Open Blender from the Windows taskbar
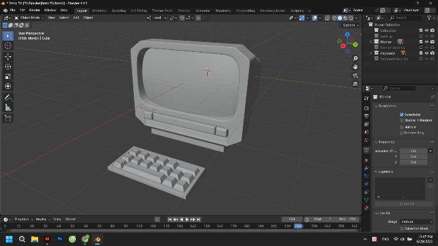The image size is (438, 246). (x=97, y=239)
